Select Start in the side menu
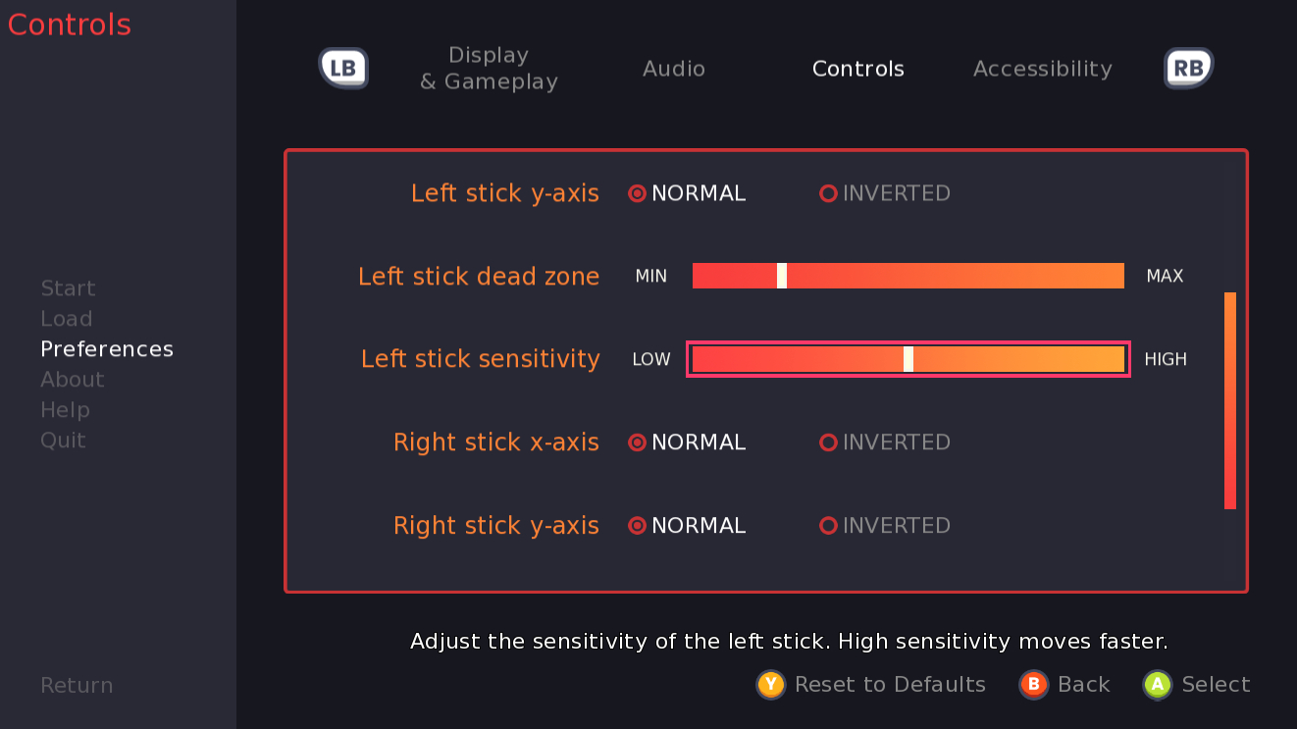 coord(68,288)
